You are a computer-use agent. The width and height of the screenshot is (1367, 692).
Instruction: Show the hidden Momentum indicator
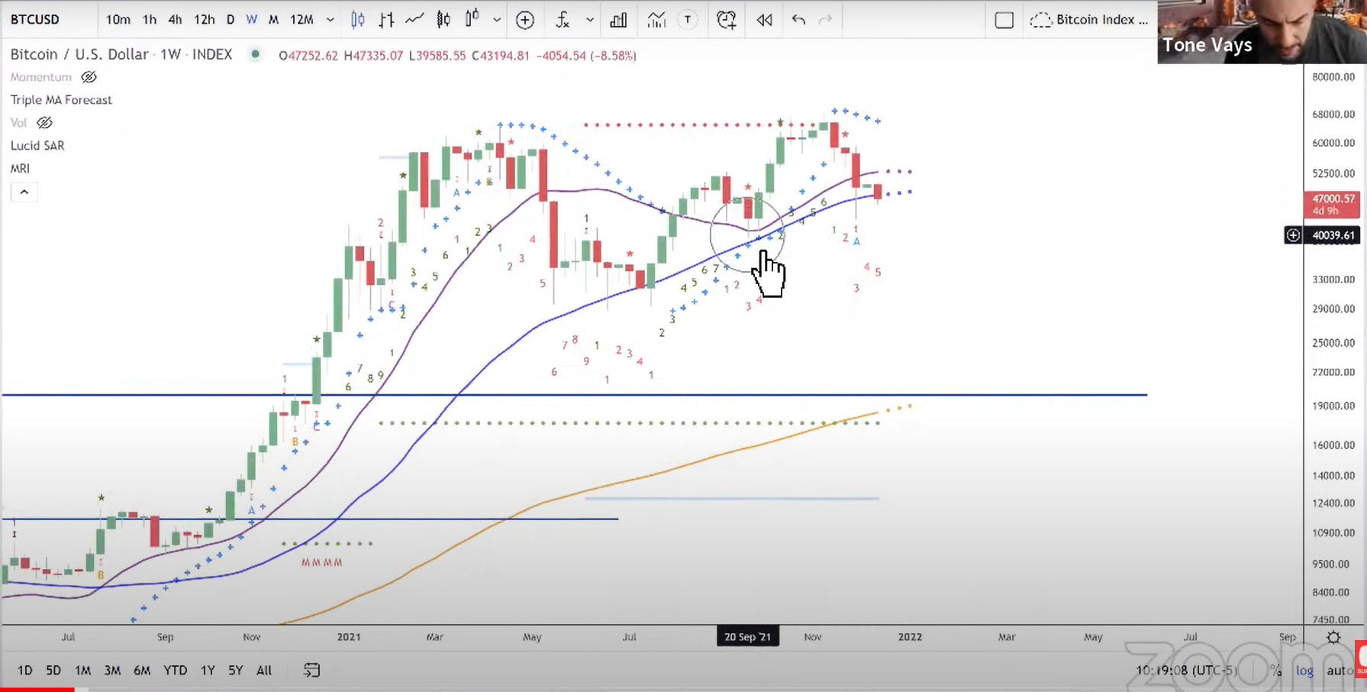coord(89,77)
